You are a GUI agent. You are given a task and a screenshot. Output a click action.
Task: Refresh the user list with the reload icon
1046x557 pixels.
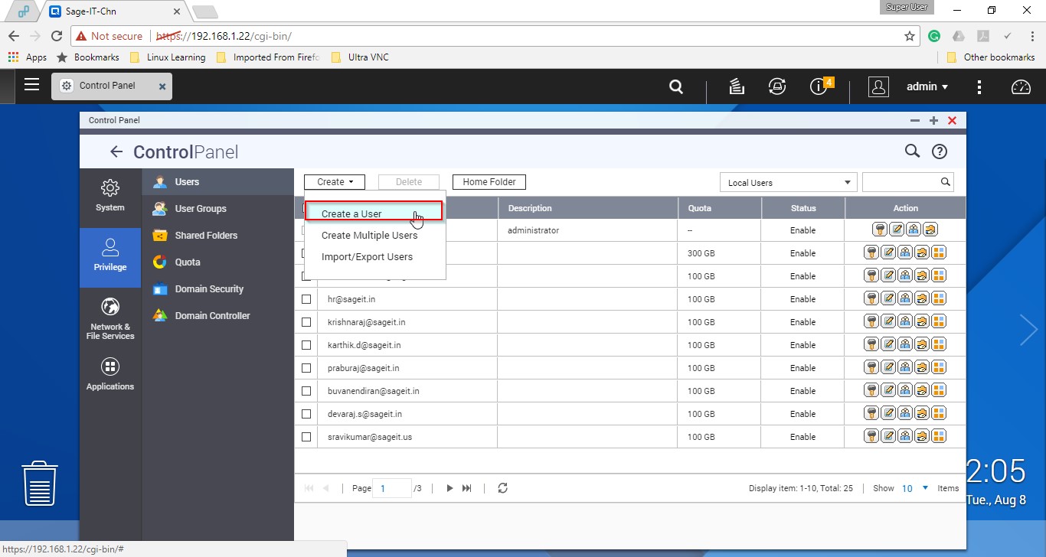(502, 488)
